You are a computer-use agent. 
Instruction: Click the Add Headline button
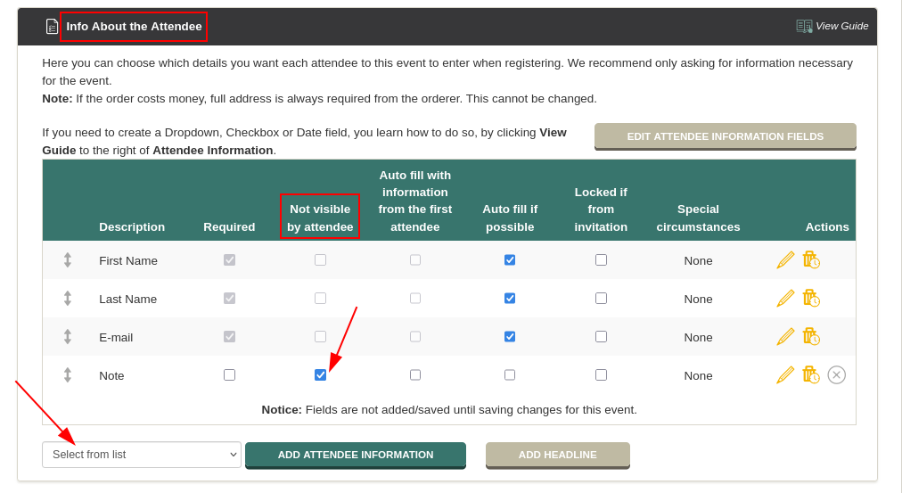[x=557, y=455]
